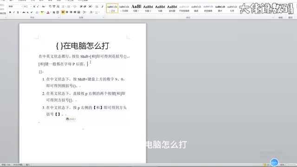Sort the selected text

(x=97, y=6)
